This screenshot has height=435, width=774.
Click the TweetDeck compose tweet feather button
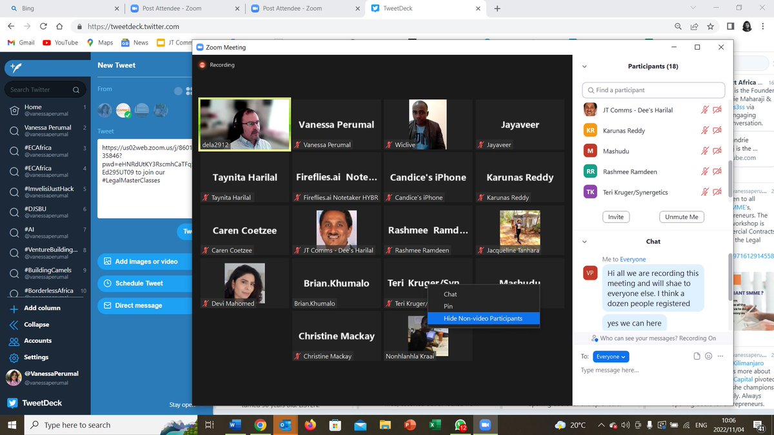click(15, 68)
